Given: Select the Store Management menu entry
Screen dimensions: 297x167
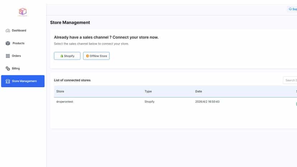Looking at the screenshot, I should 23,81.
